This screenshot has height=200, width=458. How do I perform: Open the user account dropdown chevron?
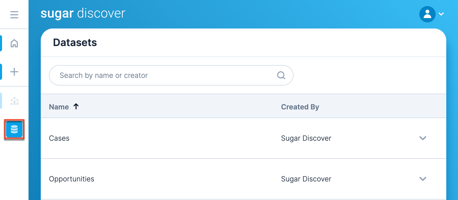(441, 14)
